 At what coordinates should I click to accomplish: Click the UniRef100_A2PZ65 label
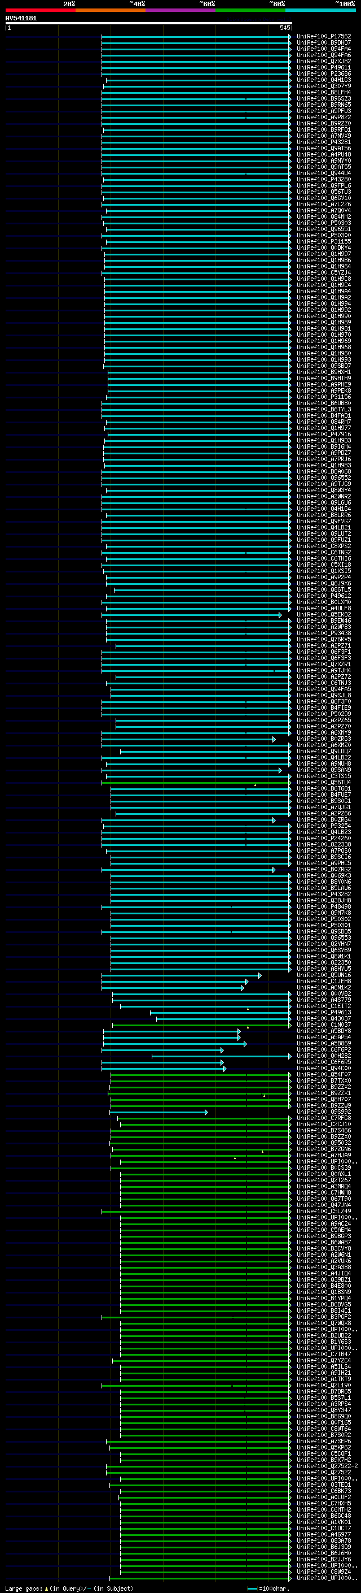323,720
